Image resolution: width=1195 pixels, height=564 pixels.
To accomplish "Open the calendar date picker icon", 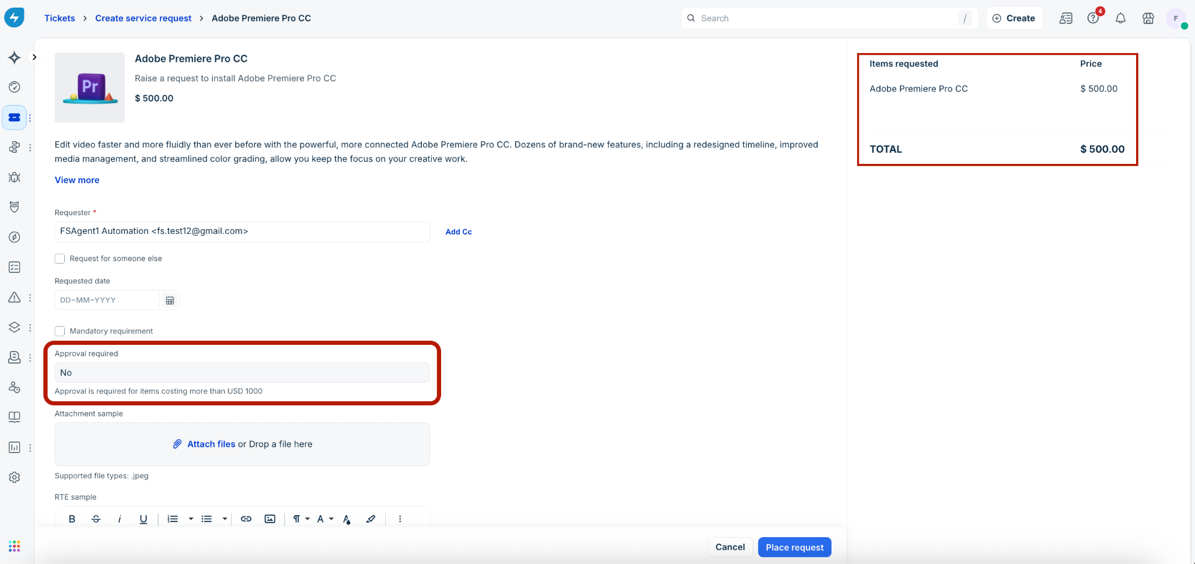I will point(170,300).
